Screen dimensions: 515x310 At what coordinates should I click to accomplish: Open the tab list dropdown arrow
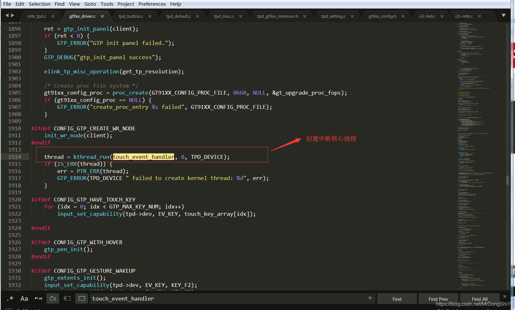click(504, 15)
